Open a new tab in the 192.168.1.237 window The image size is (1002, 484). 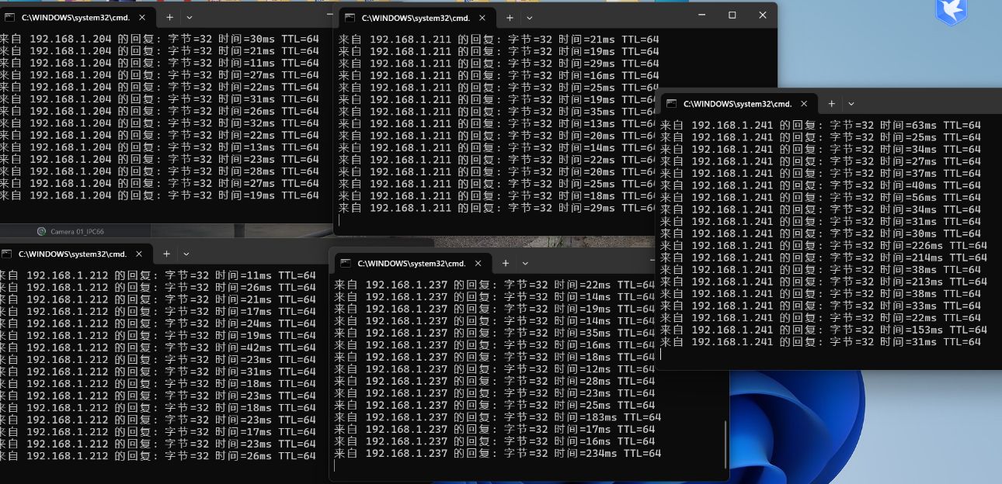[506, 263]
